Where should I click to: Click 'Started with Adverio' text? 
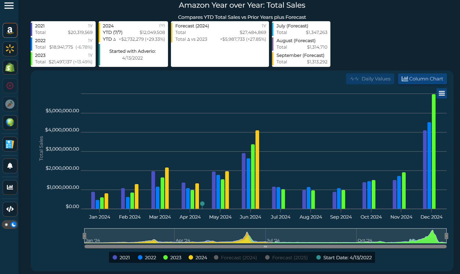(133, 51)
